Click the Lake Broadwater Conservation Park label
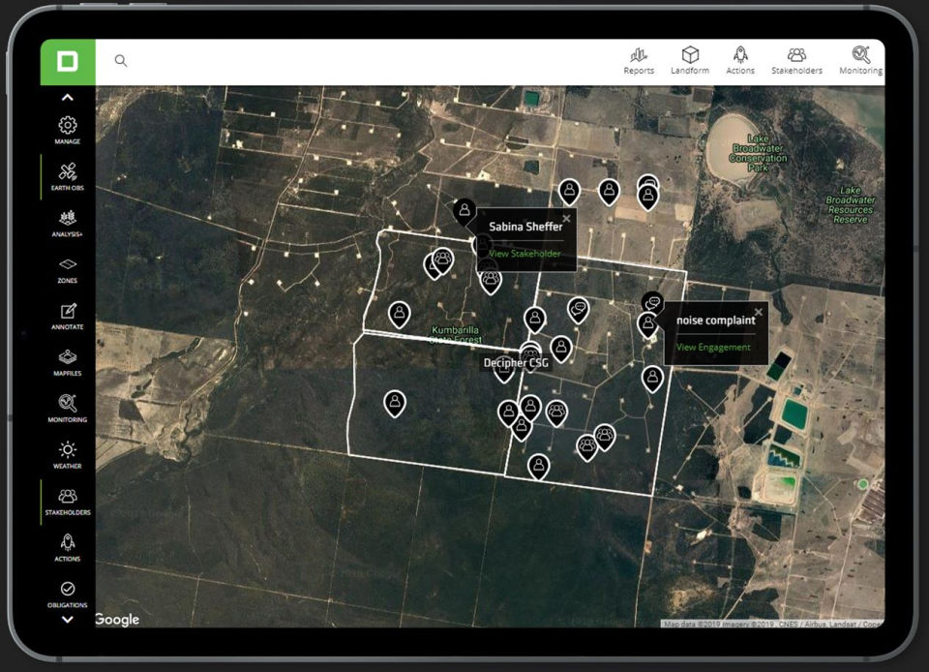 tap(759, 154)
